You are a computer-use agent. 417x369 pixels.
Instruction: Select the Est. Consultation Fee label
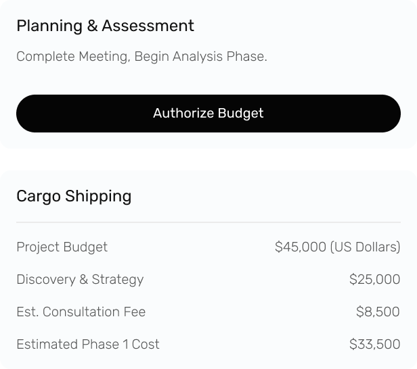tap(81, 312)
